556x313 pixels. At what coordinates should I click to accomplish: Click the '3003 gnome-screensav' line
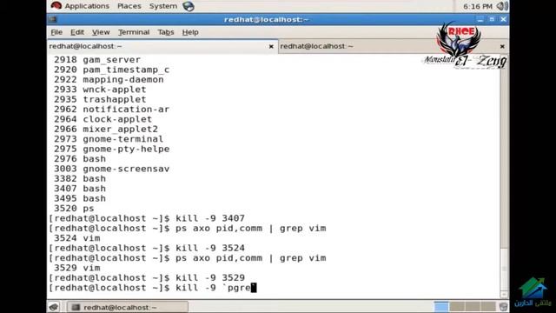click(x=112, y=169)
